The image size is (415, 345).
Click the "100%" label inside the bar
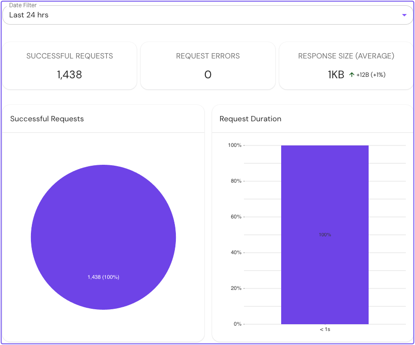[x=325, y=235]
